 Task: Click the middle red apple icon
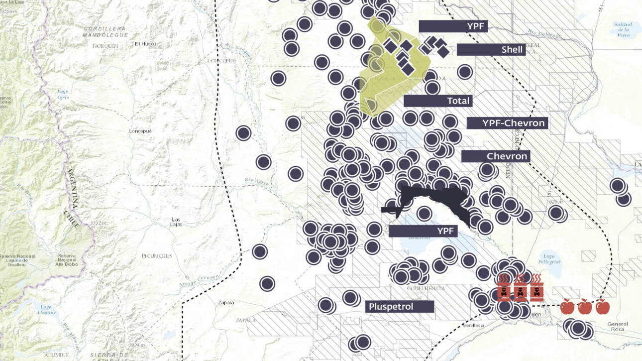point(585,306)
